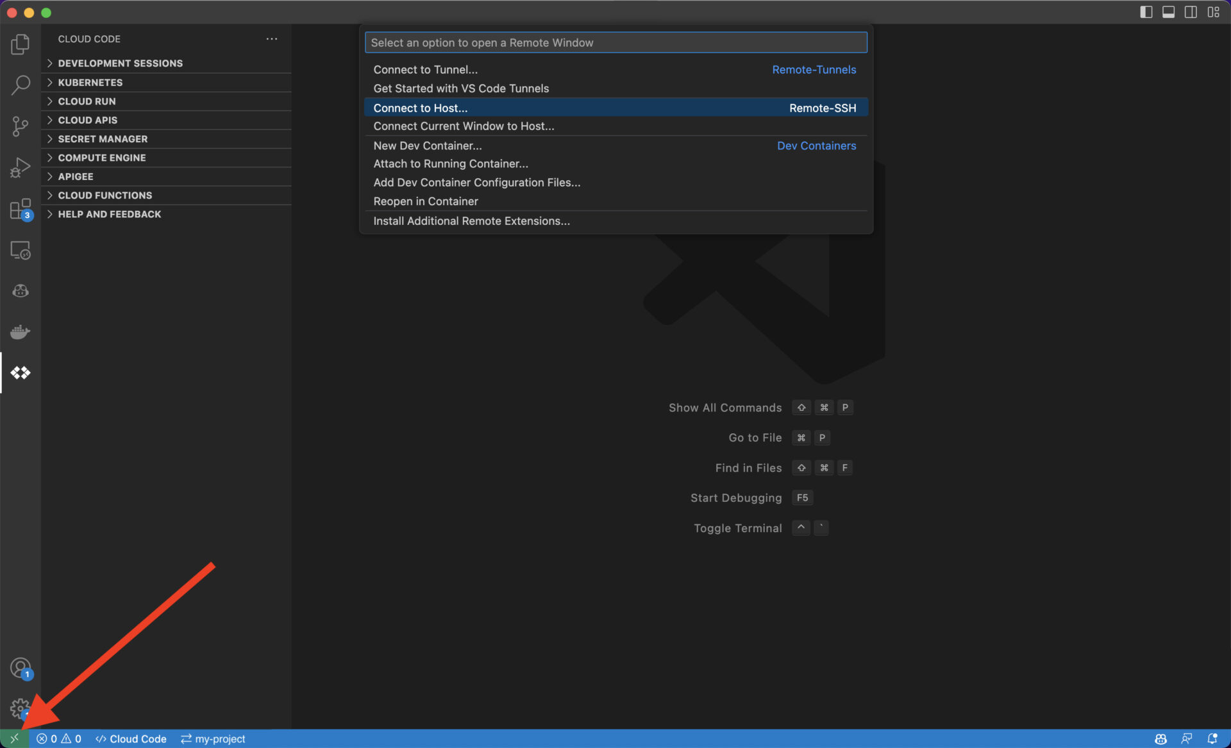Choose Attach to Running Container... option
The height and width of the screenshot is (748, 1231).
click(451, 164)
